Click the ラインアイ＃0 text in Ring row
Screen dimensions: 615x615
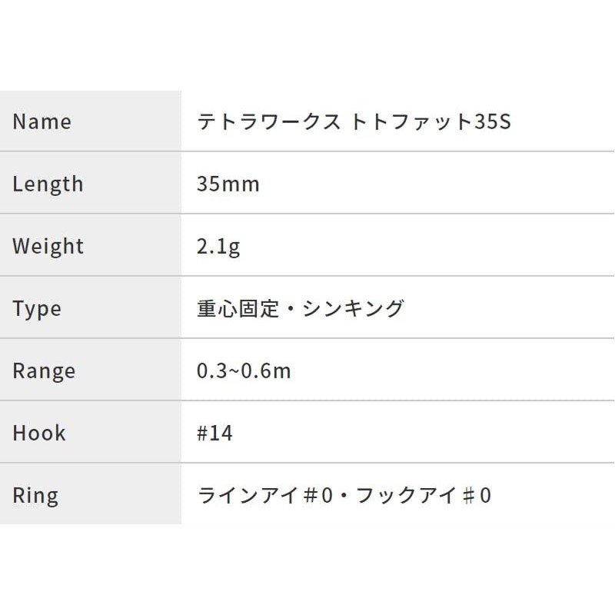pyautogui.click(x=265, y=495)
